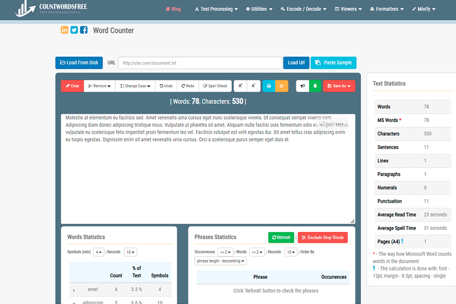Run Spell Check on text
This screenshot has height=304, width=456.
(215, 86)
